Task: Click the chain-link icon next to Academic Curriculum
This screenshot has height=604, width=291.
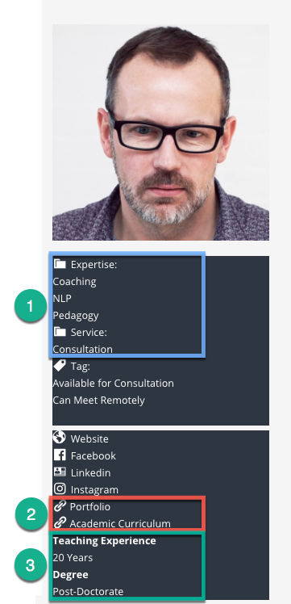Action: 60,522
